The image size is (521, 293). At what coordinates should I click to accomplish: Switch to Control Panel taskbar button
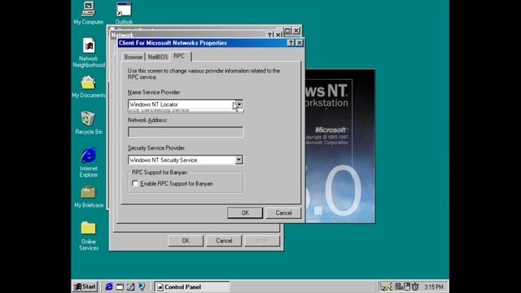192,286
